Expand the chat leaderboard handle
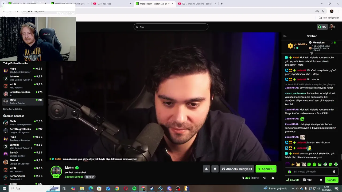This screenshot has width=342, height=192. tap(312, 53)
